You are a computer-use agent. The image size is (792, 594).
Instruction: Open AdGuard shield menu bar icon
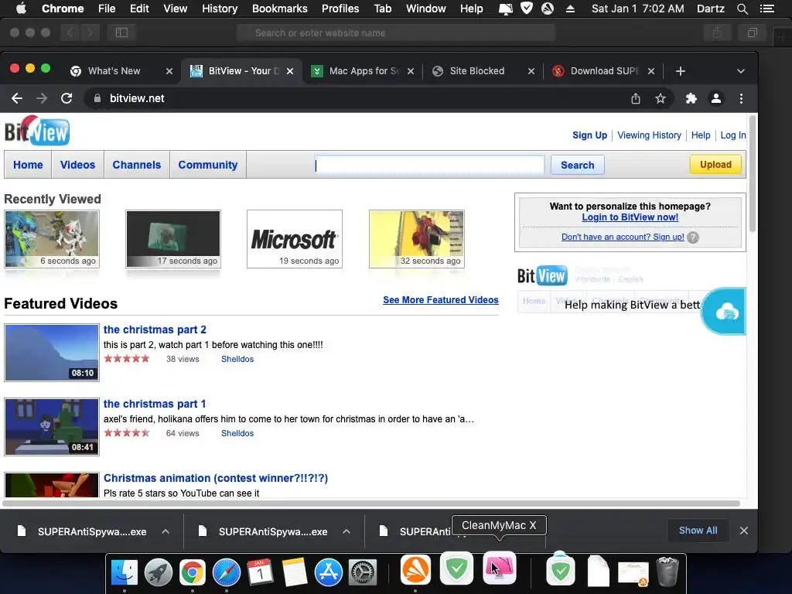click(x=526, y=8)
